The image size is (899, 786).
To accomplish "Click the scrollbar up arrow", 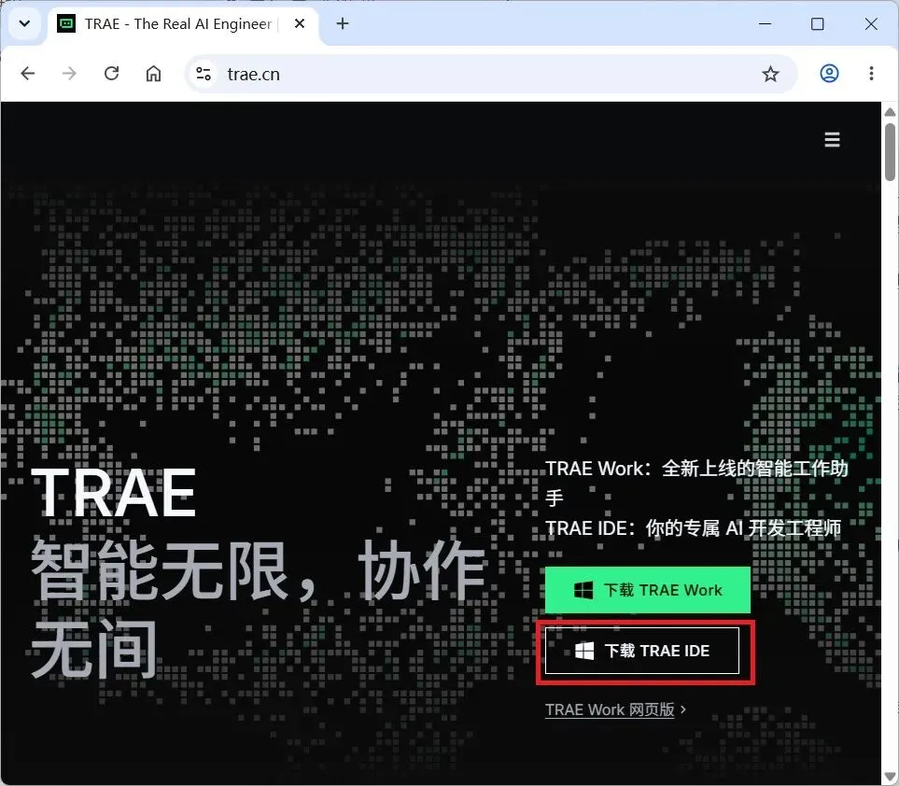I will pos(890,112).
